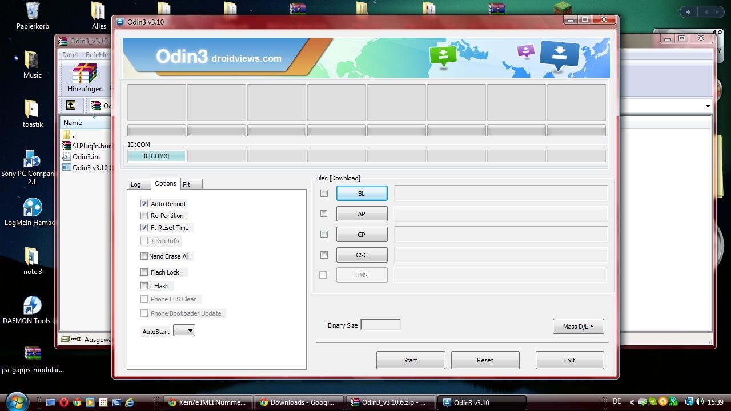Image resolution: width=731 pixels, height=411 pixels.
Task: Enable the Nand Erase All checkbox
Action: (144, 256)
